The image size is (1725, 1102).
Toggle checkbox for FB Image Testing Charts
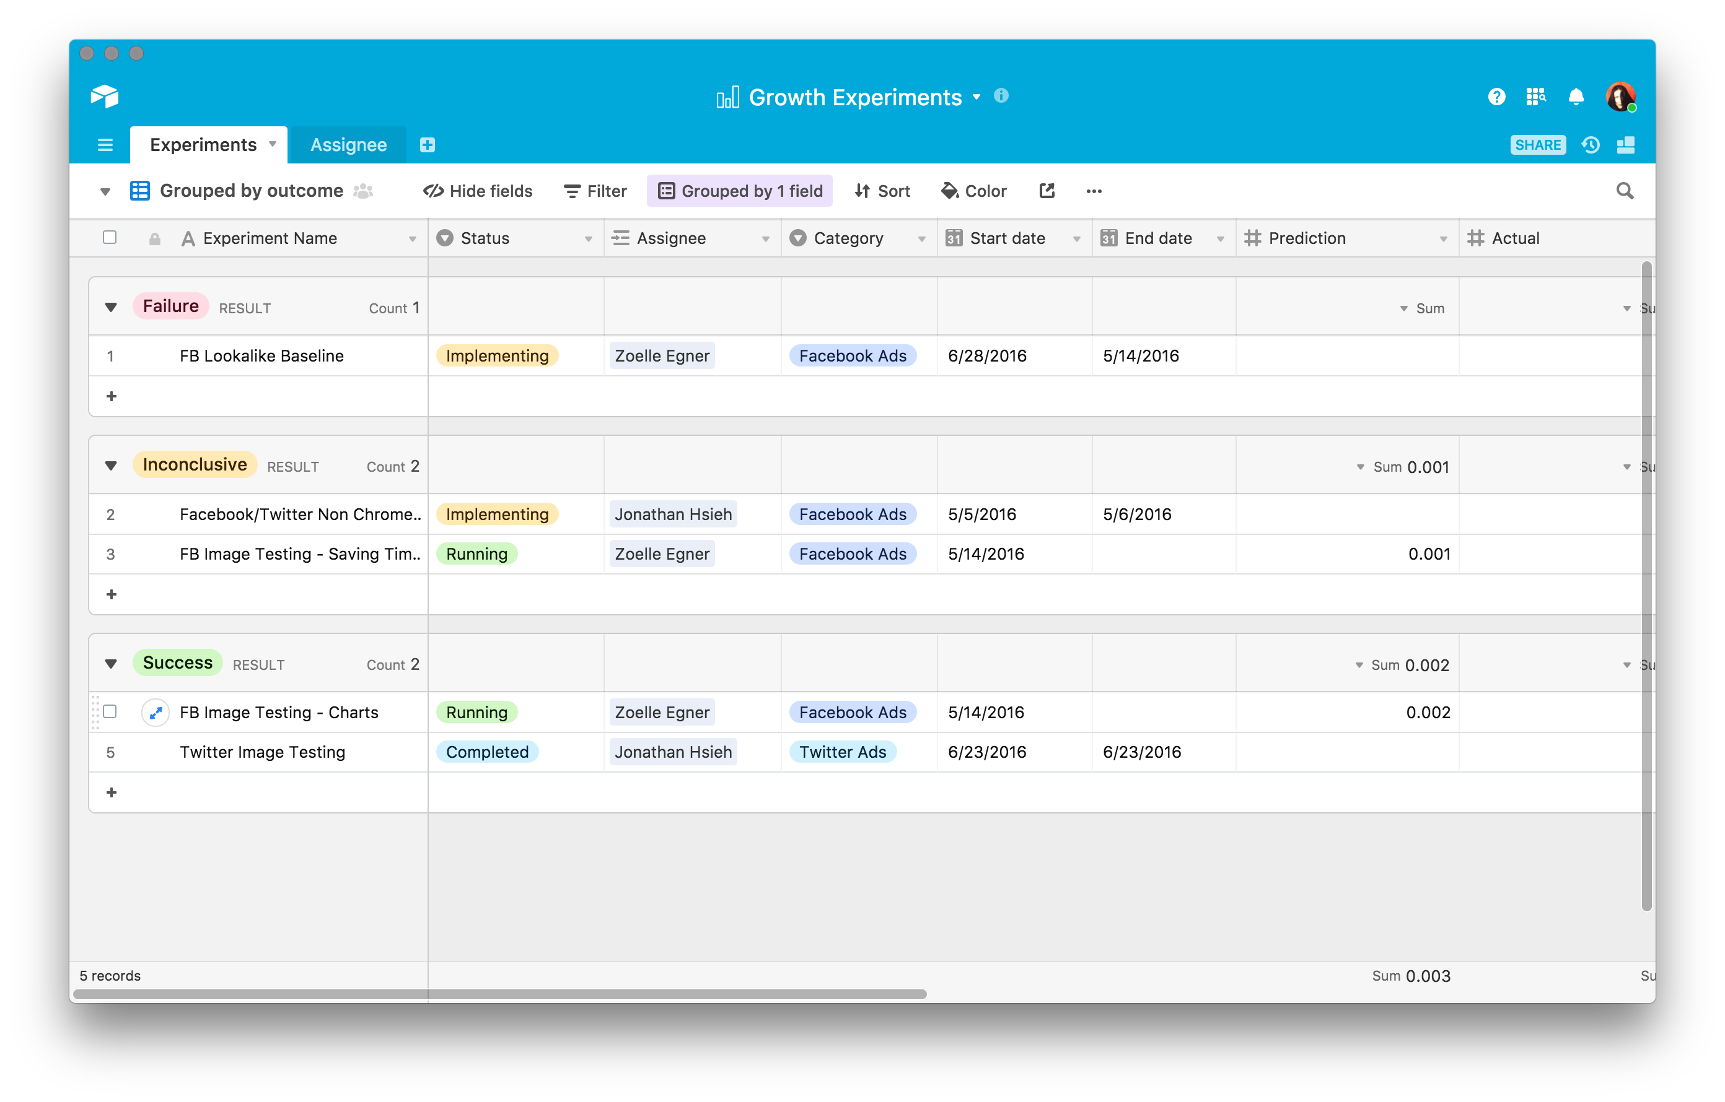(x=111, y=711)
